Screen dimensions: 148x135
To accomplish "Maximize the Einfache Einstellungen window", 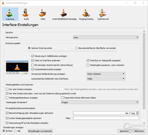I will point(135,3).
